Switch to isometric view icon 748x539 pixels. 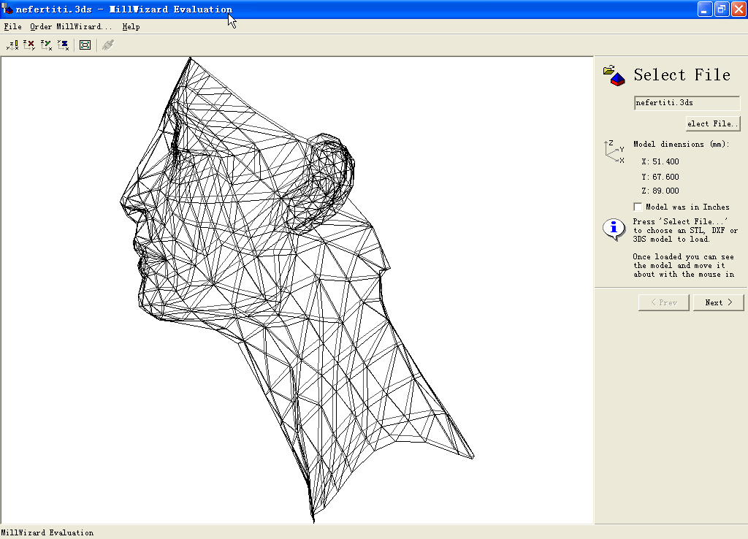pyautogui.click(x=12, y=45)
